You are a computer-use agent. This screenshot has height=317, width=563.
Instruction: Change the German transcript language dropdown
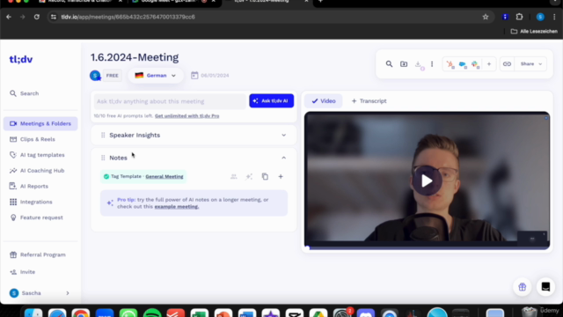click(x=155, y=76)
